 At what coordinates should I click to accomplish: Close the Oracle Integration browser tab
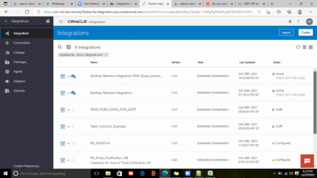(168, 4)
